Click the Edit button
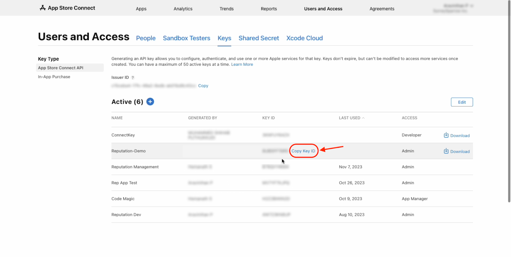 pos(461,102)
